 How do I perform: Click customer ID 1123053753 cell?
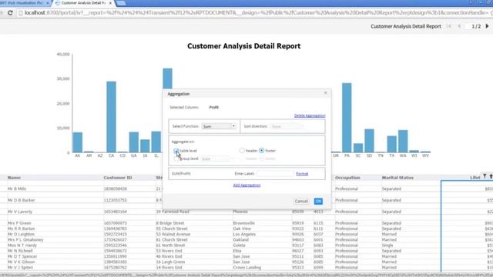click(116, 200)
